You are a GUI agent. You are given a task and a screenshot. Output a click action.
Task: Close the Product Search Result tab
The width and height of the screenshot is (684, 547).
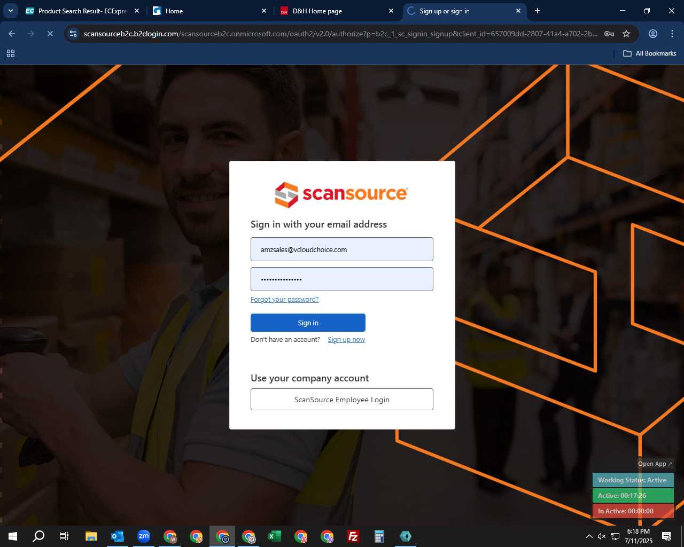pos(137,11)
